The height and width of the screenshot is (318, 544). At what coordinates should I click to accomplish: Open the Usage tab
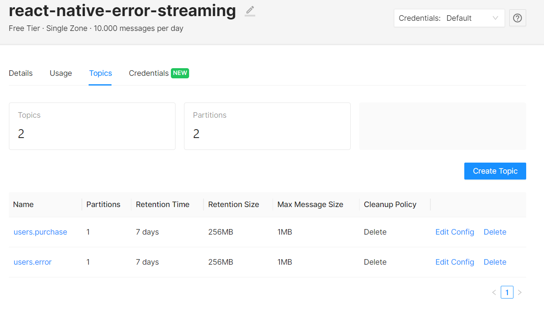[61, 73]
